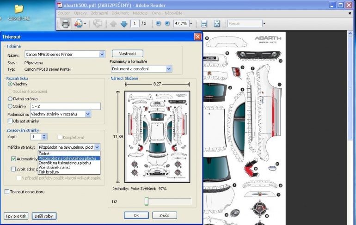Click the Print icon in Adobe Reader toolbar
Viewport: 356px width, 225px height.
click(x=66, y=24)
